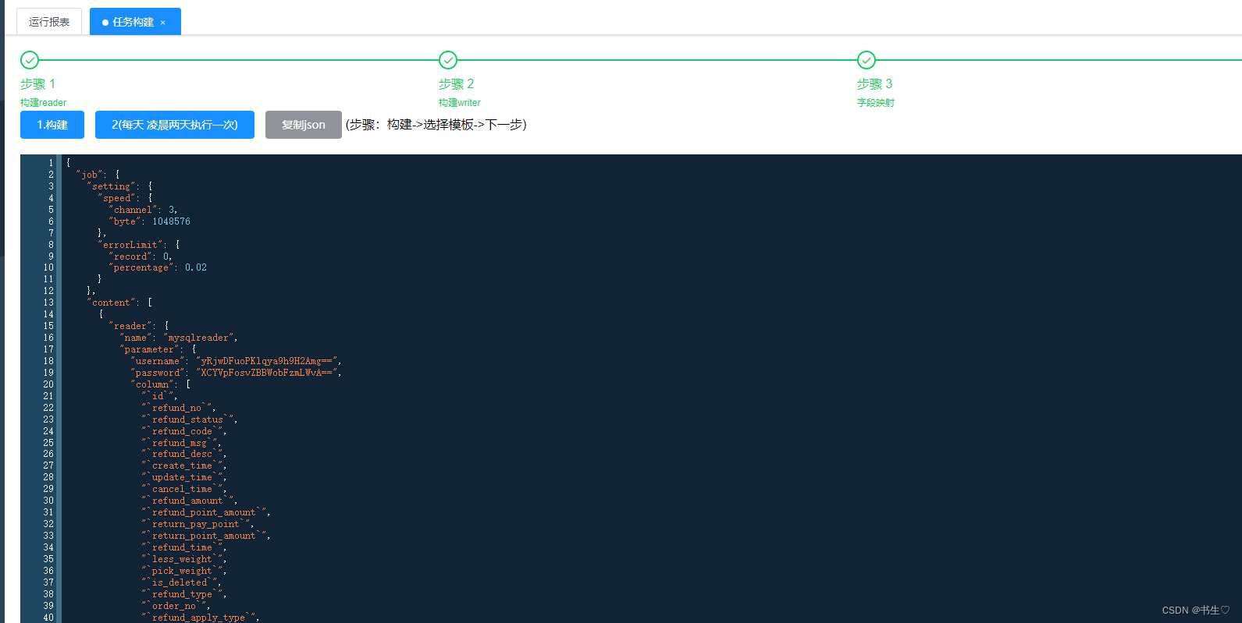Click the 复制json button
1242x623 pixels.
tap(304, 125)
